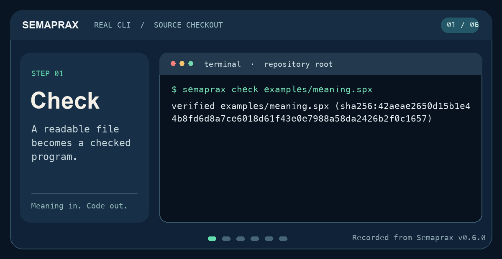502x259 pixels.
Task: Jump to the fifth step indicator dot
Action: coord(269,239)
